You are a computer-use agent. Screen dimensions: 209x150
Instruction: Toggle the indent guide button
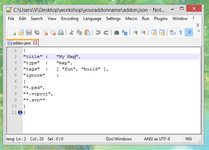(189, 33)
